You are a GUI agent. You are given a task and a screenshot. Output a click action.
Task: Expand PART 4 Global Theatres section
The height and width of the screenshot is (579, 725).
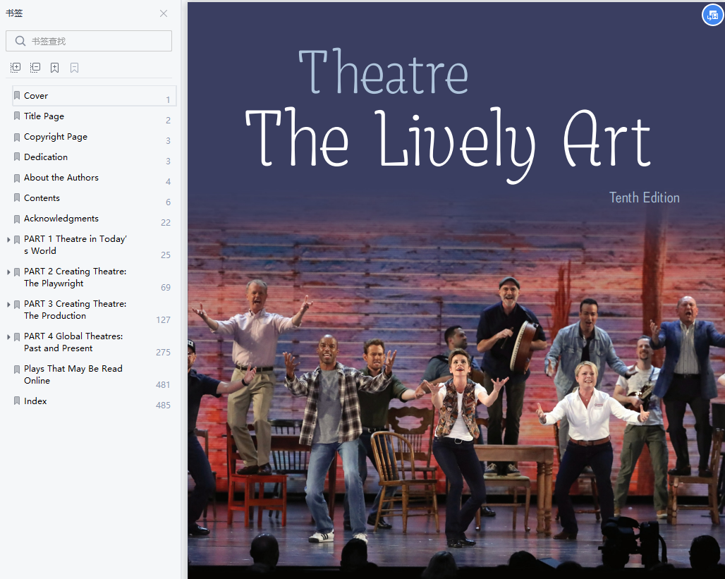tap(8, 336)
